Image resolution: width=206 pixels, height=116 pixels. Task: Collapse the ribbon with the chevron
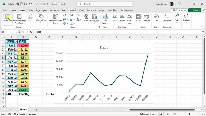202,27
